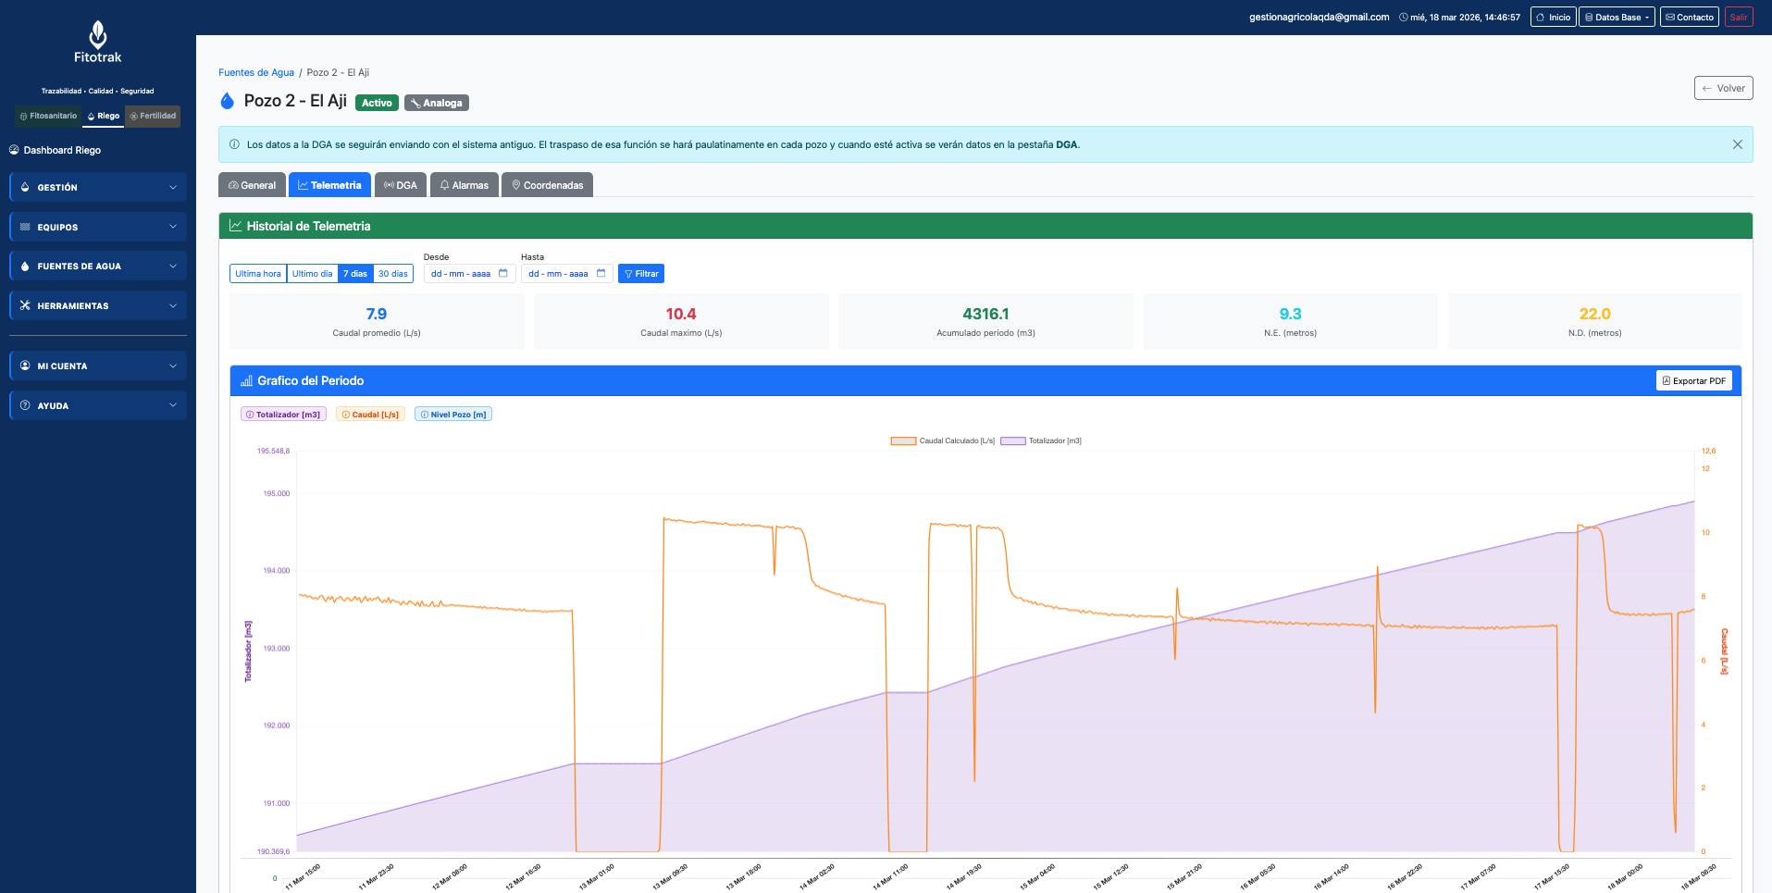Toggle the Totalizador [m3] series

pos(283,415)
